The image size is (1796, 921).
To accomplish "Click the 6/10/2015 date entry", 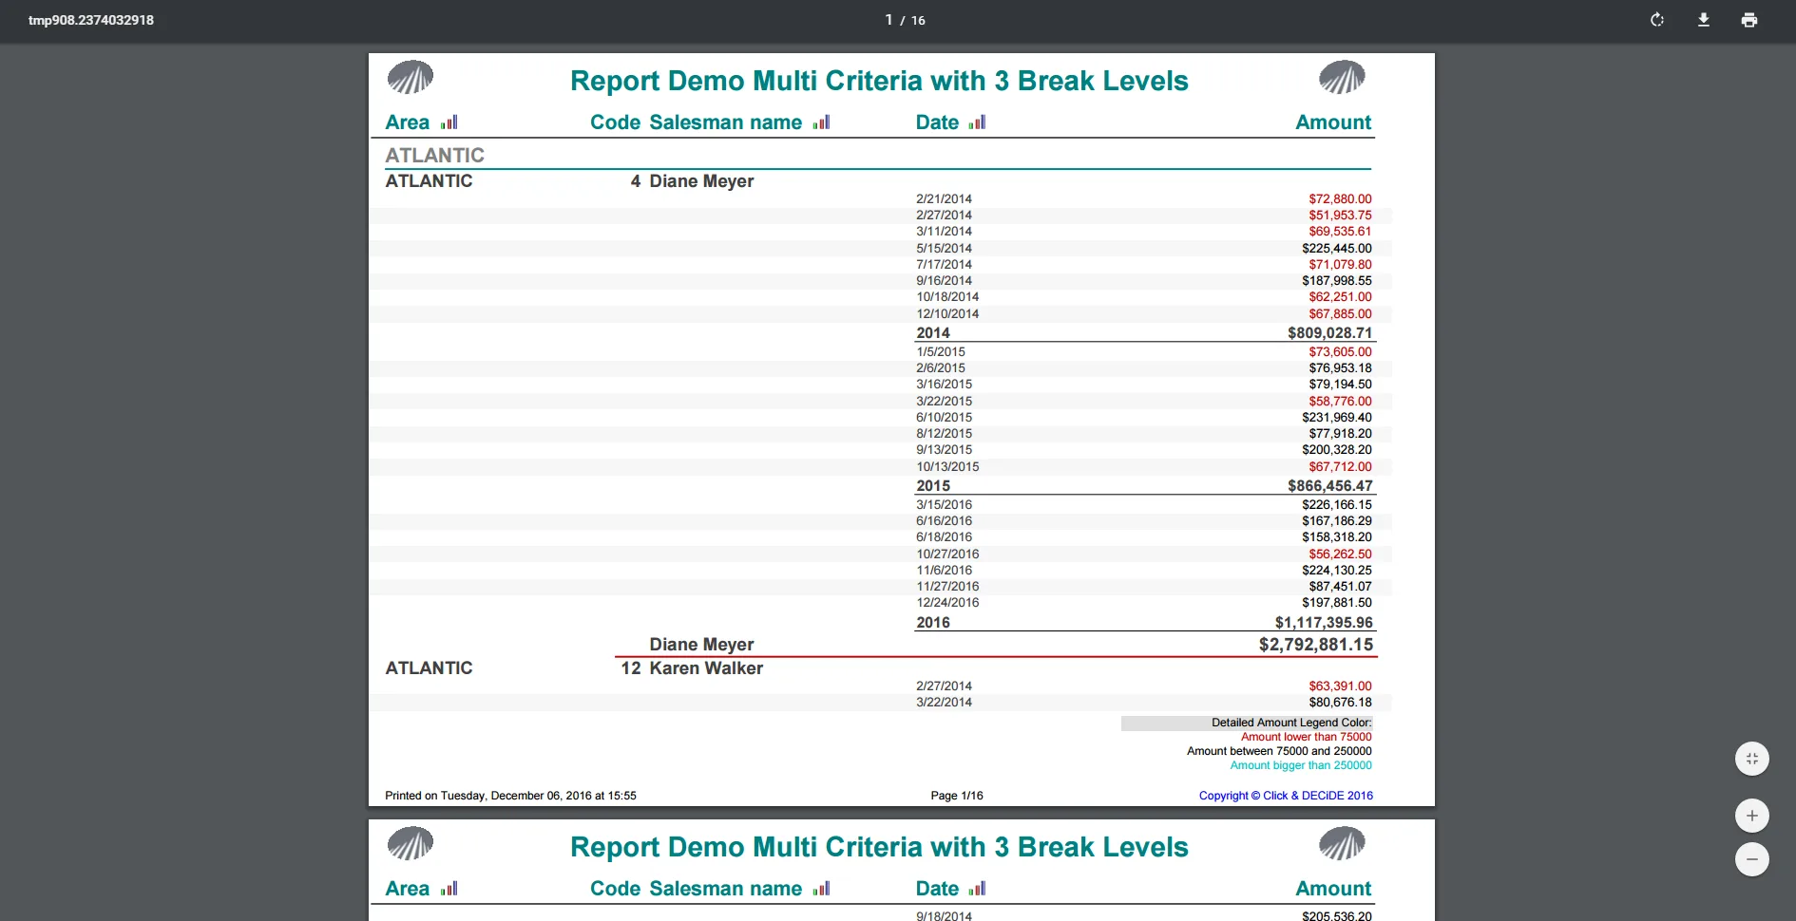I will [944, 418].
